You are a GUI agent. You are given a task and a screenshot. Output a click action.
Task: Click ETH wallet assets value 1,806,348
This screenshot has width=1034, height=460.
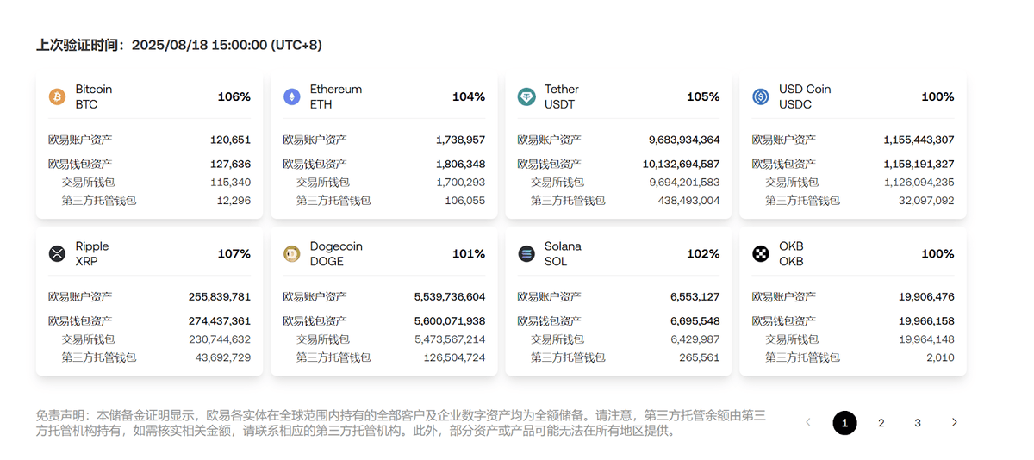(460, 164)
